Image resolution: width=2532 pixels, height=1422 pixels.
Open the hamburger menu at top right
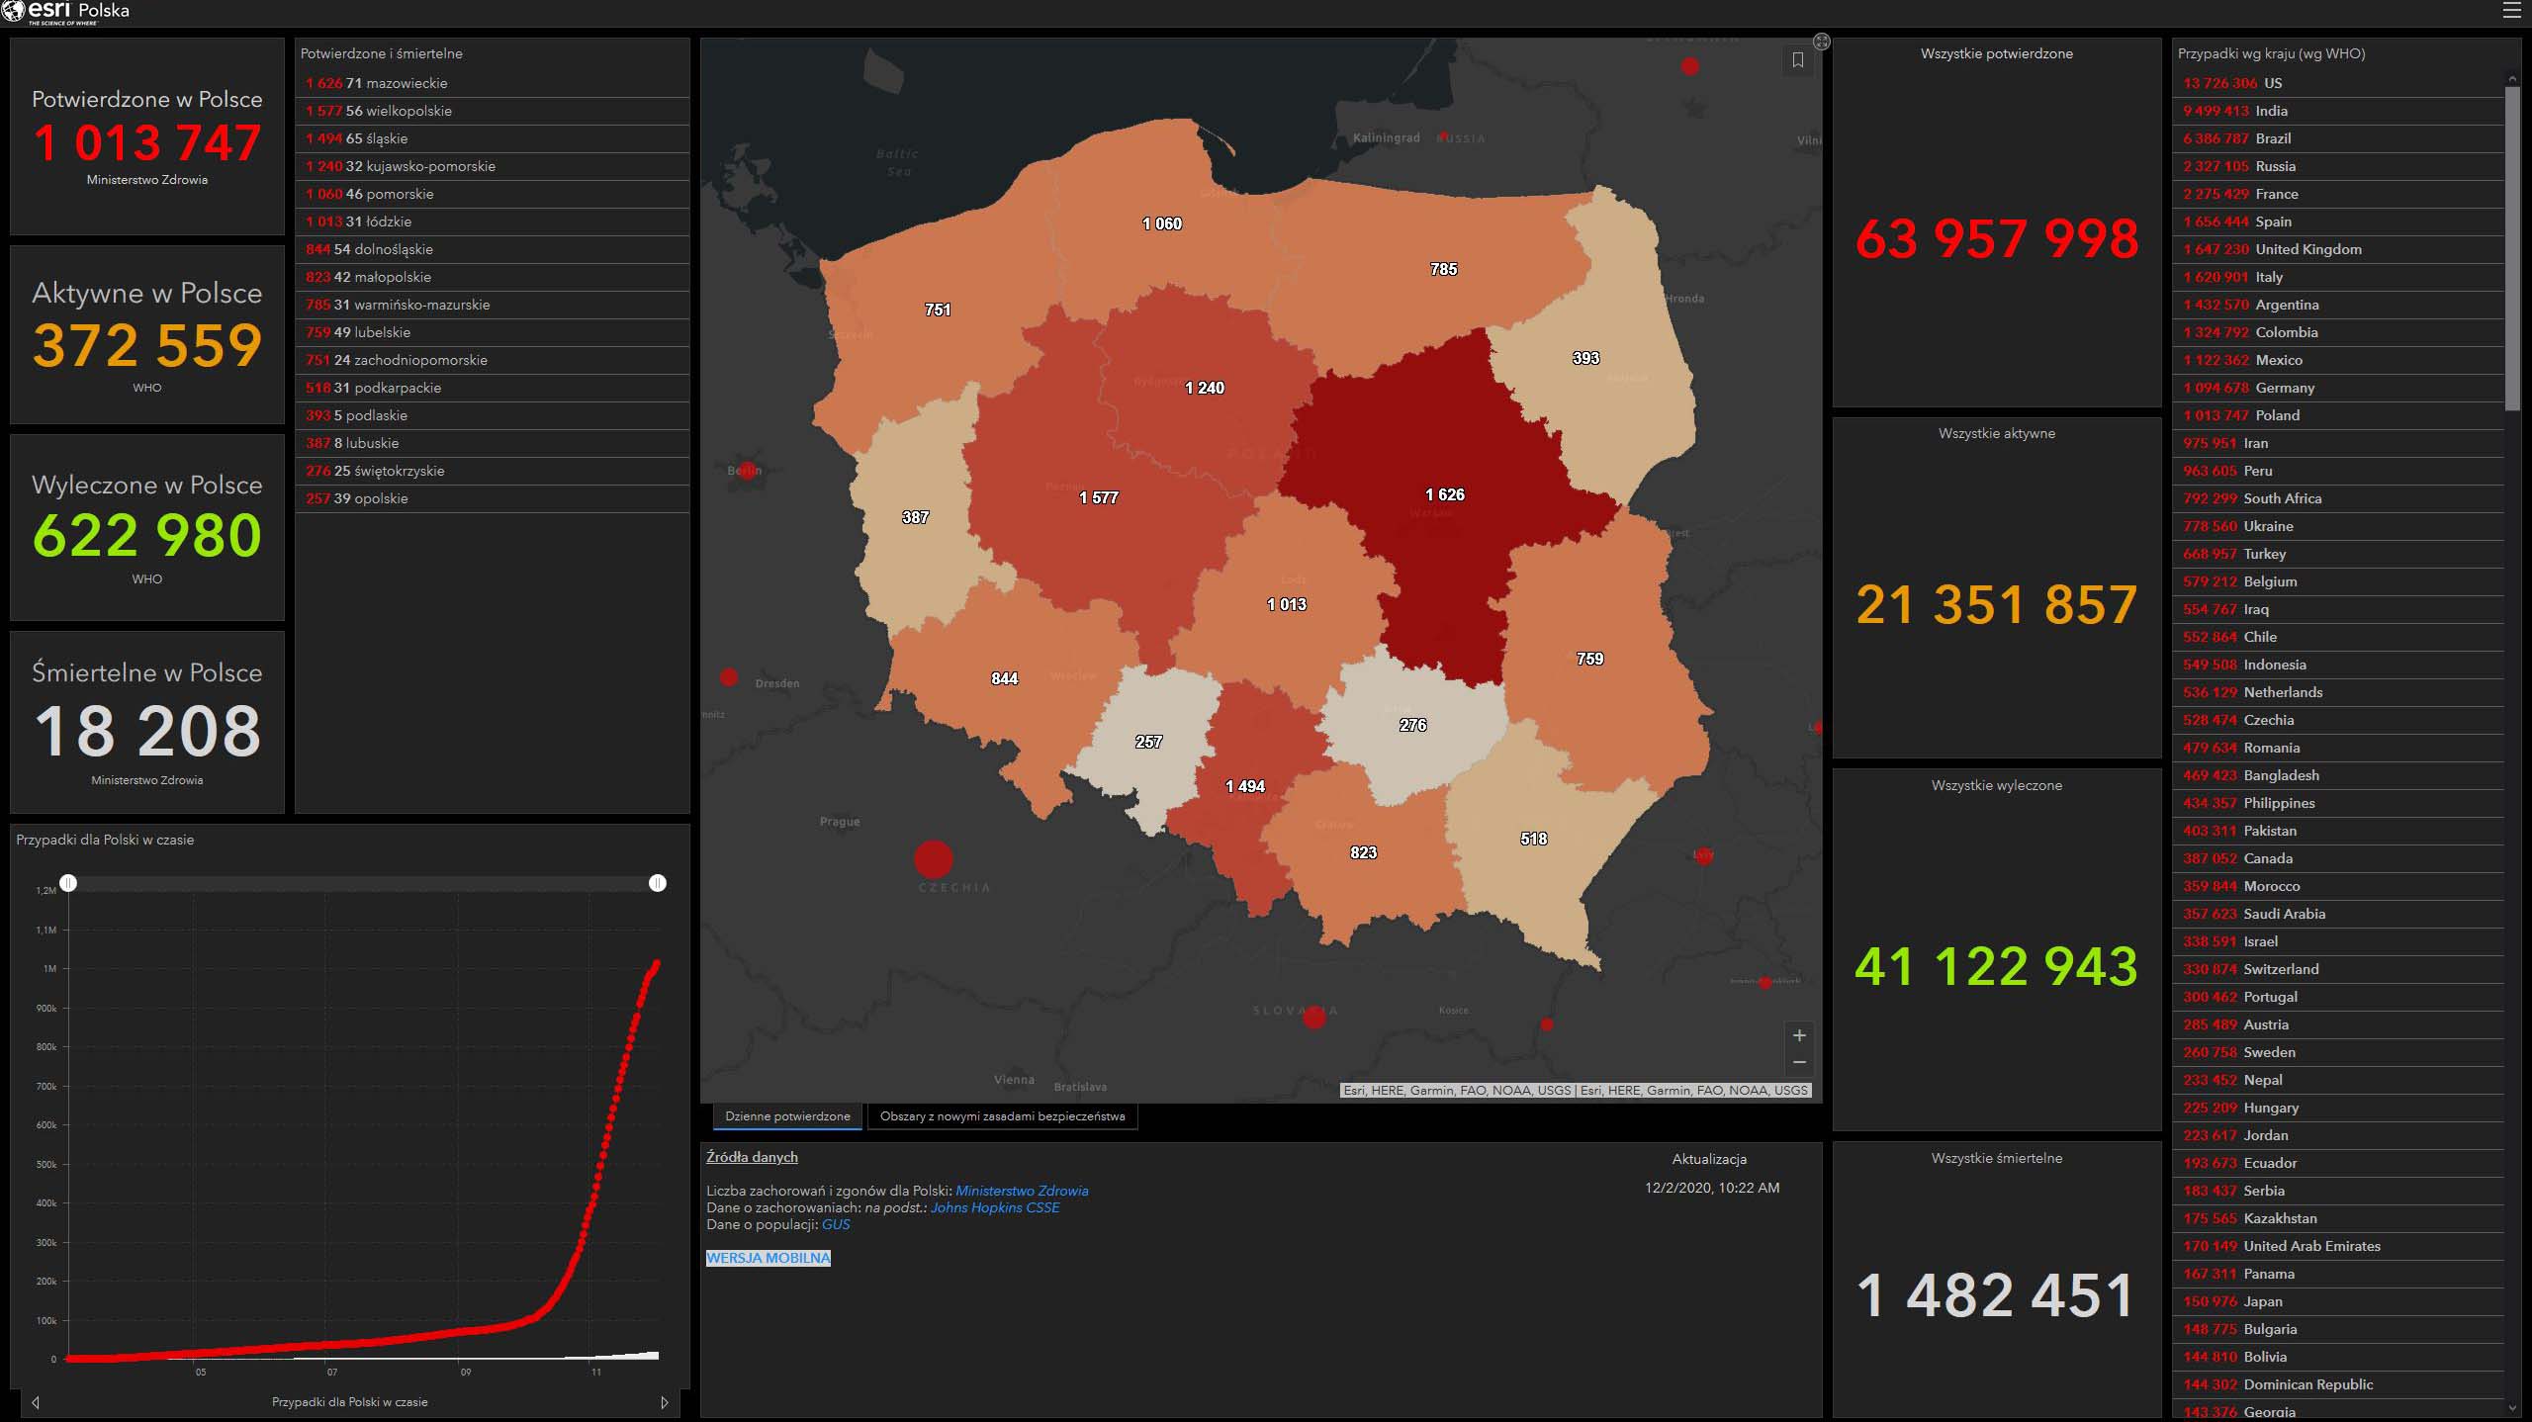(x=2511, y=11)
